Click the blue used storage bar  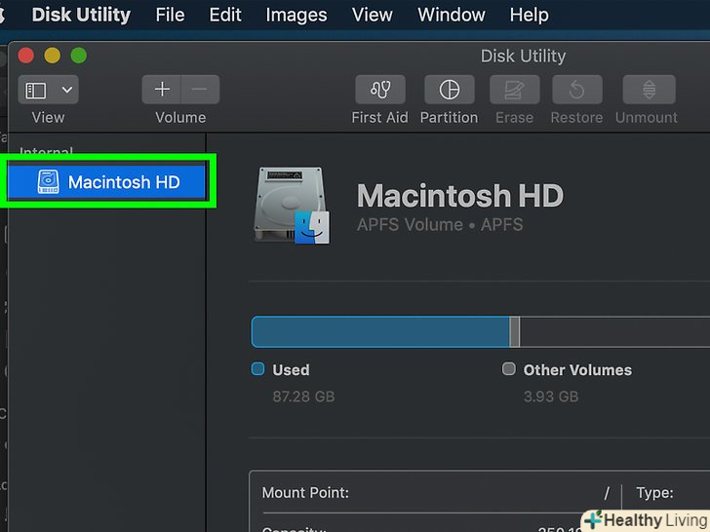(x=380, y=331)
